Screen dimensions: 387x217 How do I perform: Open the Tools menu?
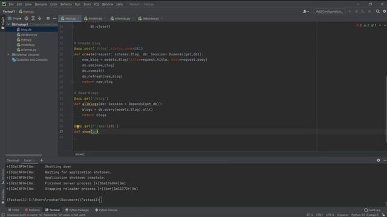87,4
